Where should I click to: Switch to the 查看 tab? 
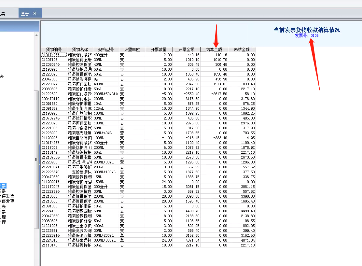point(25,14)
